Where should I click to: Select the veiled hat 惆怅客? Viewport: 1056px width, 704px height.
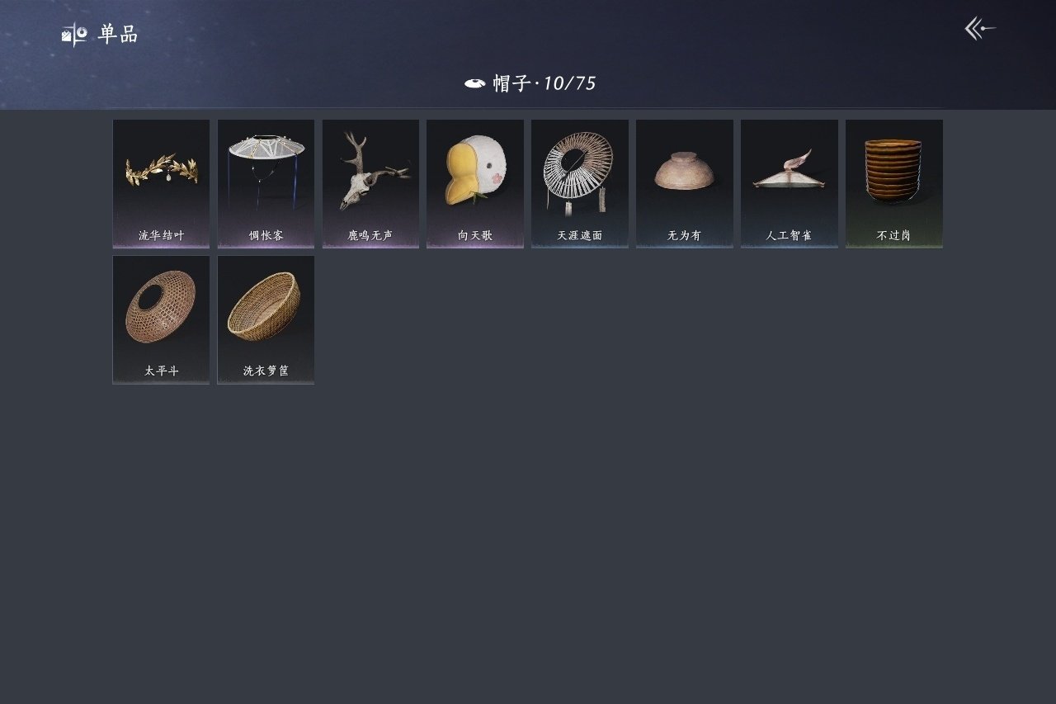[x=266, y=184]
